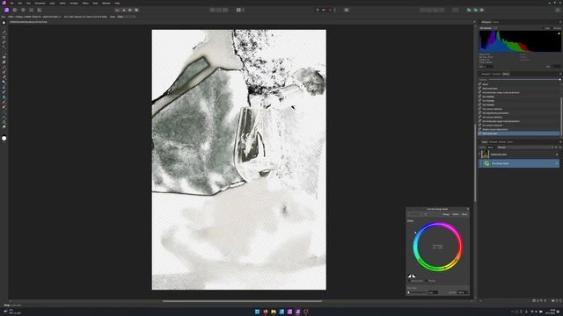
Task: Open the Layer menu
Action: (53, 3)
